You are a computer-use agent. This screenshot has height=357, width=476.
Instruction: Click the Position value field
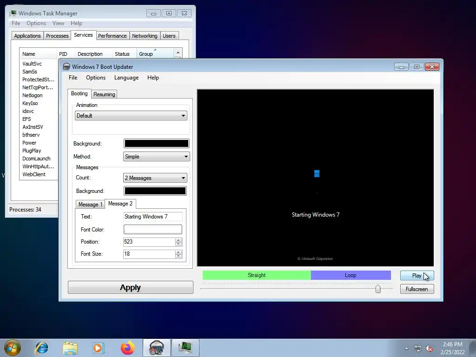click(x=149, y=242)
